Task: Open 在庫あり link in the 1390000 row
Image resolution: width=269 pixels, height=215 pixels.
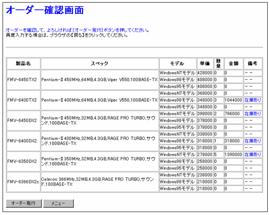Action: coord(252,155)
